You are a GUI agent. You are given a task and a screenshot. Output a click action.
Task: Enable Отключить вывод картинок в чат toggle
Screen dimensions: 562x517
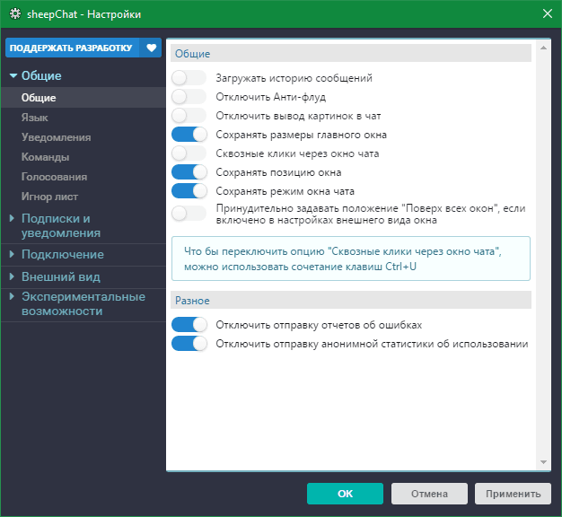point(189,116)
